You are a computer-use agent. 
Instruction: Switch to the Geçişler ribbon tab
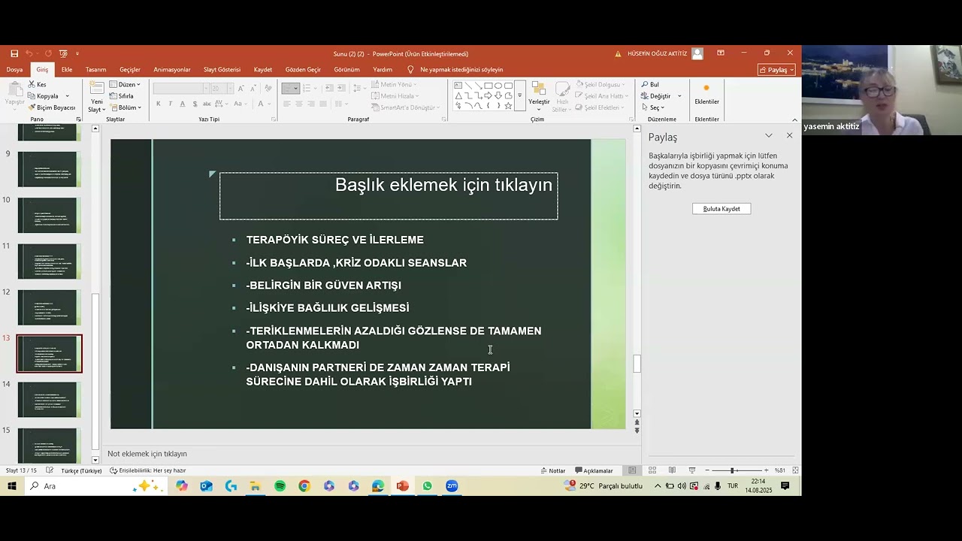point(130,70)
